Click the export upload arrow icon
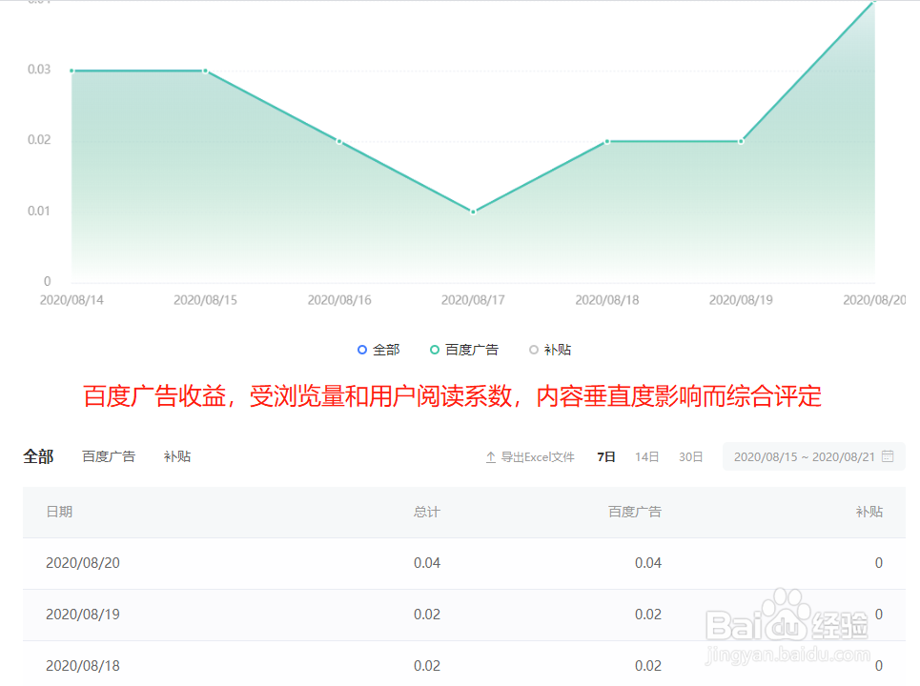 point(489,456)
